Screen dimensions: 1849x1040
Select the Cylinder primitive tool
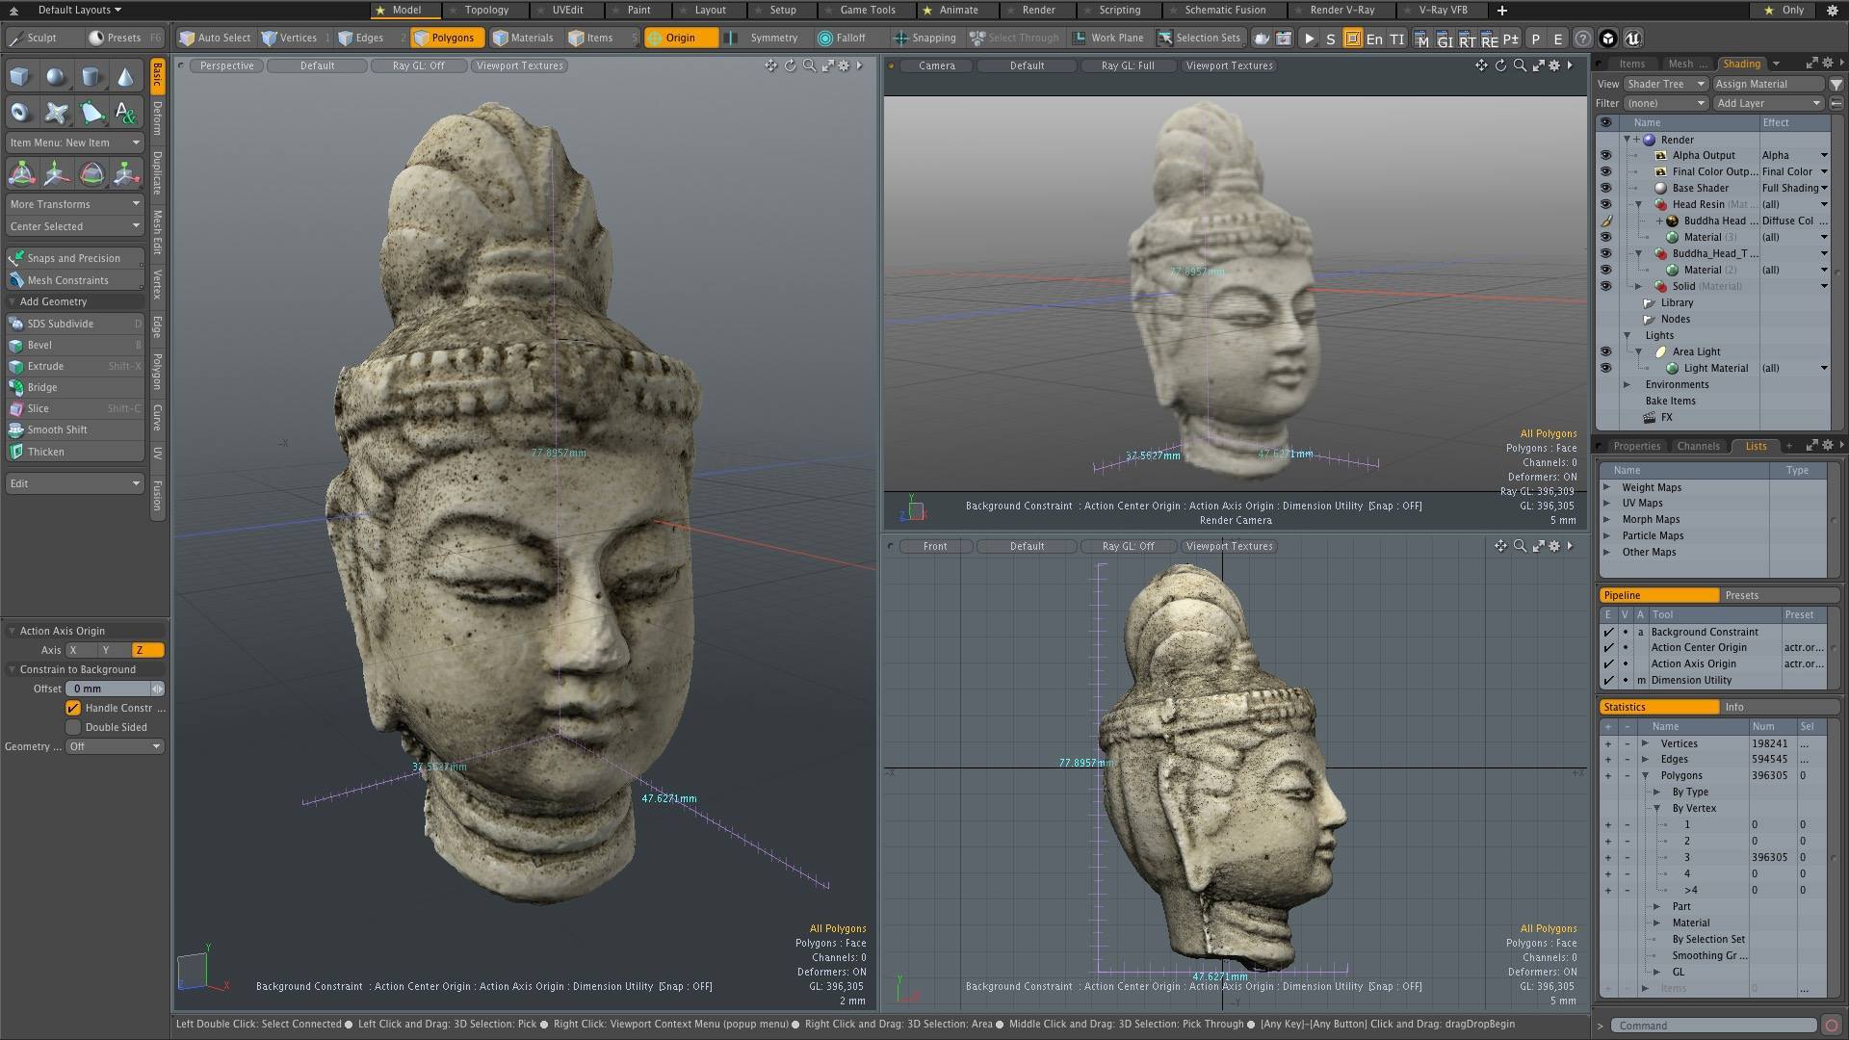pos(91,77)
